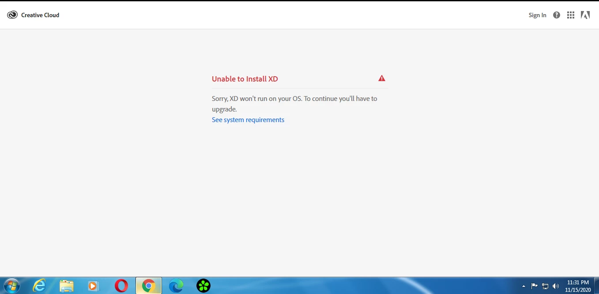Launch Opera browser from the taskbar
The width and height of the screenshot is (599, 294).
point(121,286)
